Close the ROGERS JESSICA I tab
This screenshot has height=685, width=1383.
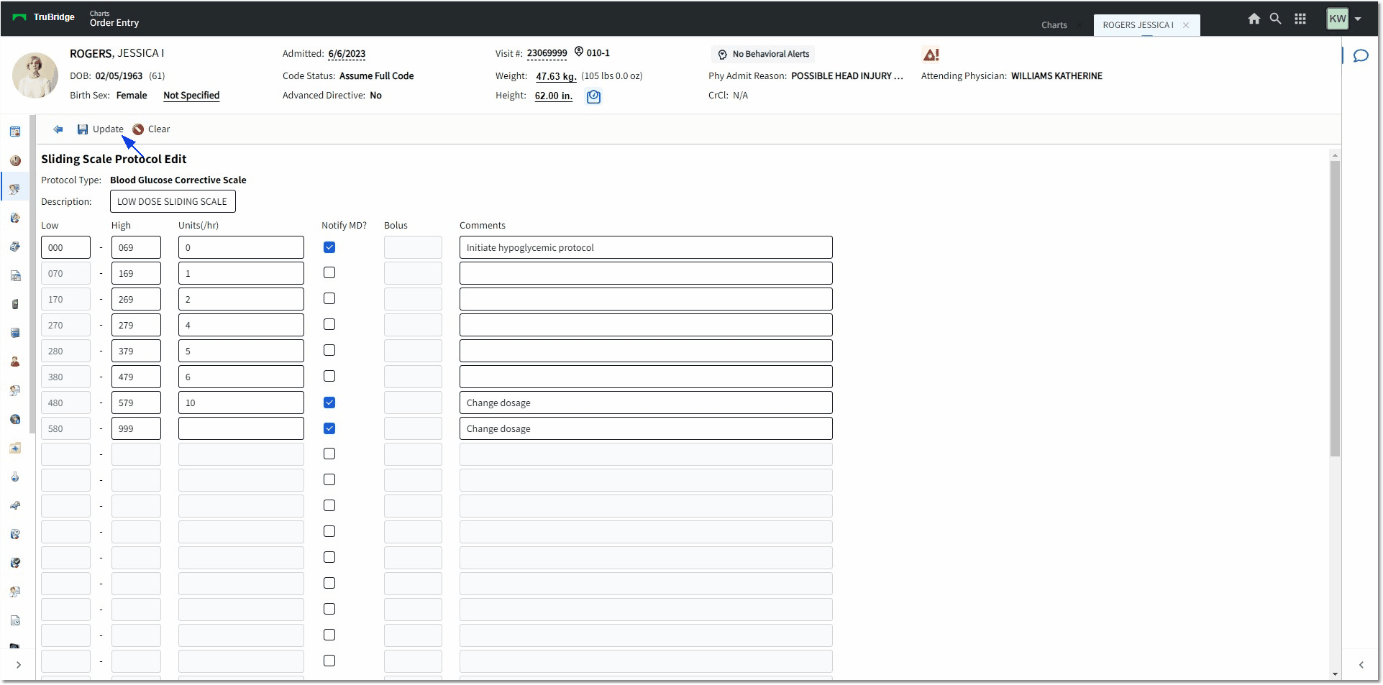pos(1186,25)
